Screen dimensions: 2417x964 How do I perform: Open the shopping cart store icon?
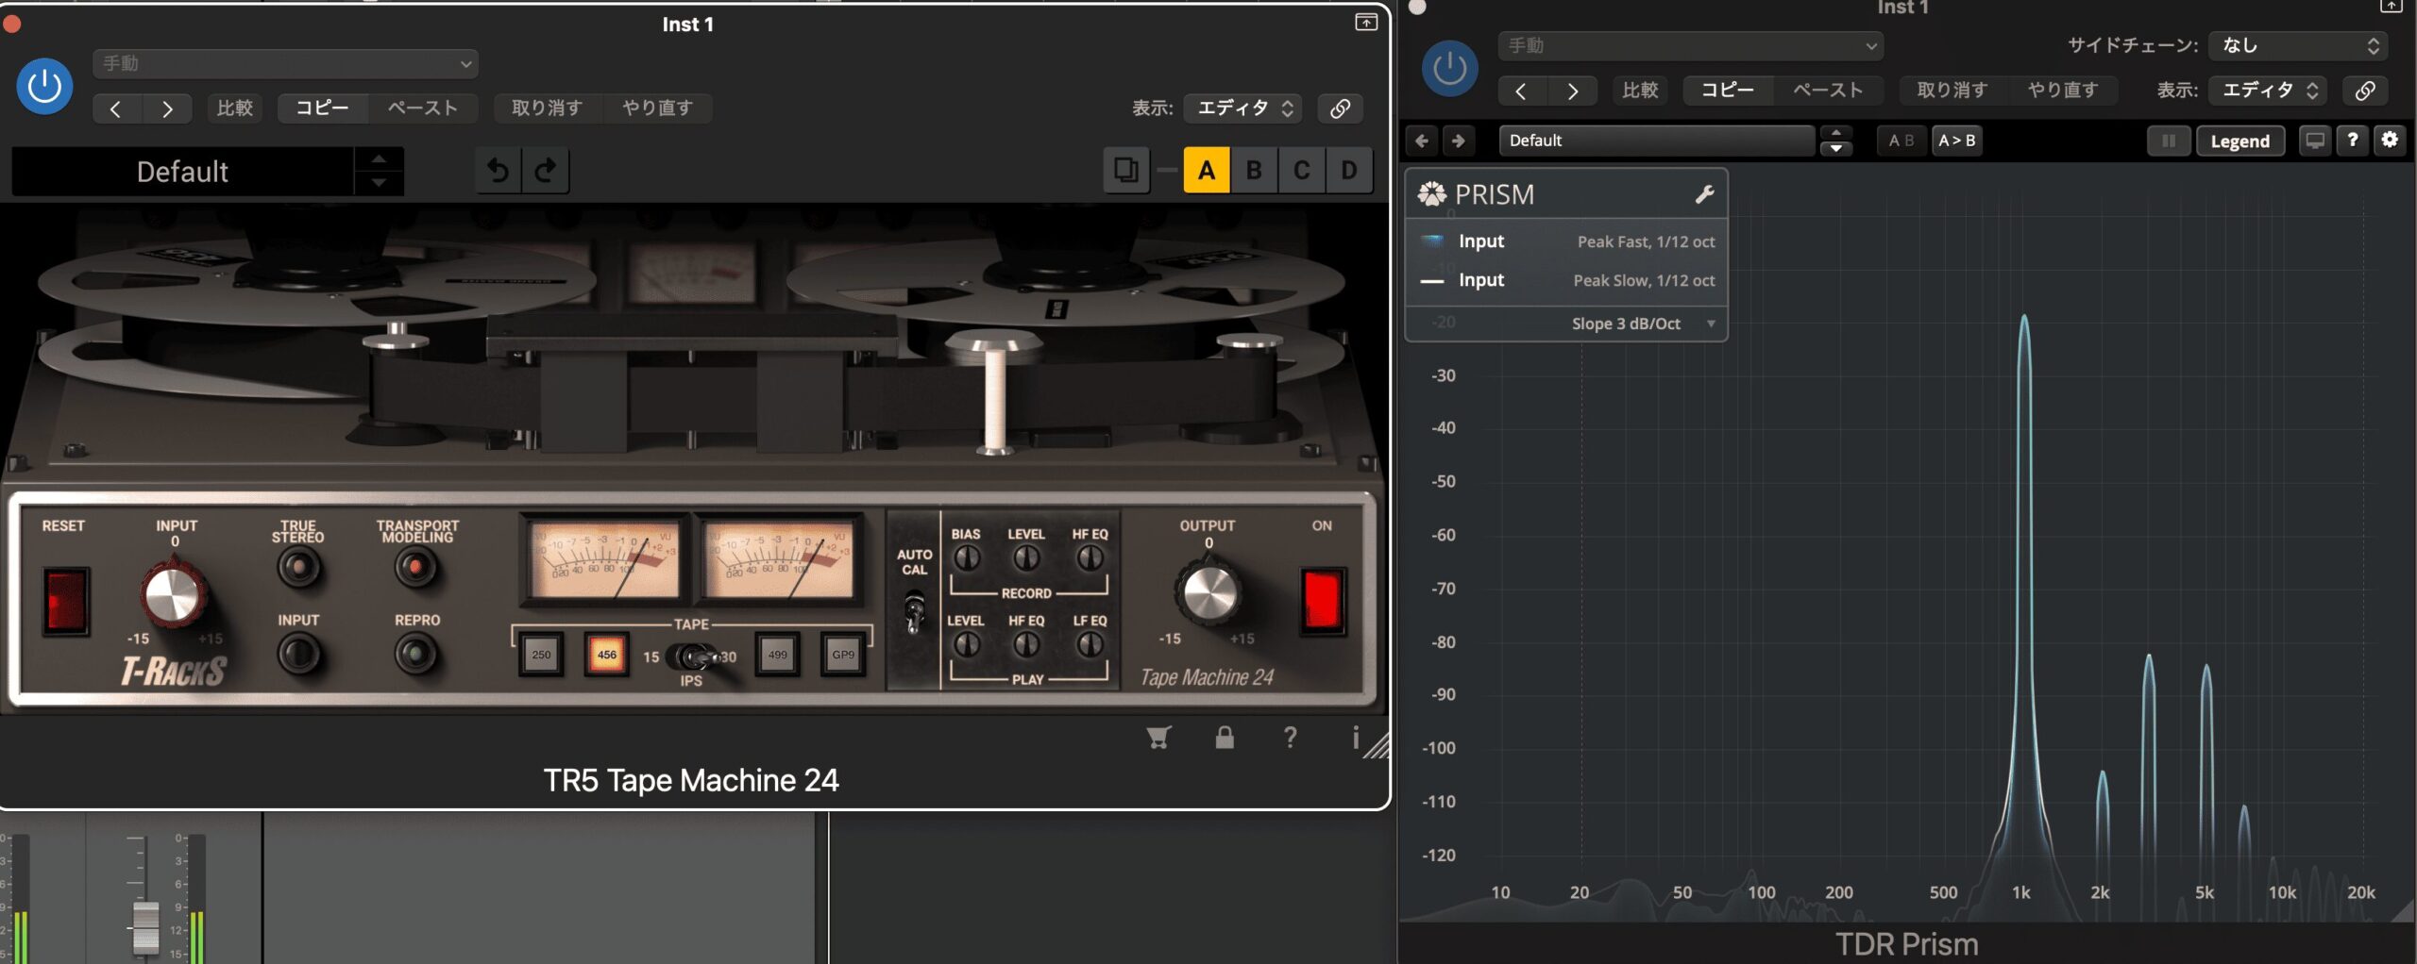(1158, 738)
